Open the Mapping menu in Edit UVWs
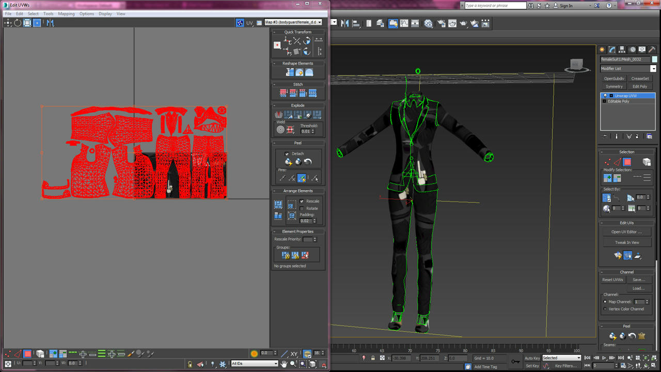661x372 pixels. coord(66,14)
